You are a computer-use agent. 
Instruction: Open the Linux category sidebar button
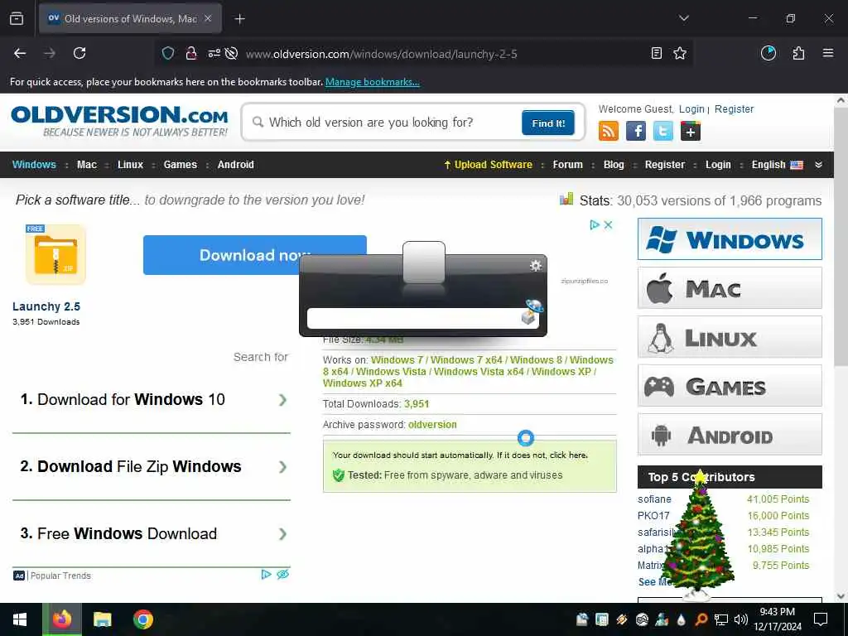730,337
